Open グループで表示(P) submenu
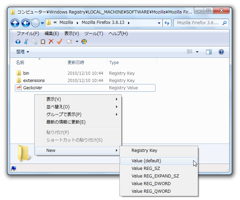Image resolution: width=240 pixels, height=200 pixels. pyautogui.click(x=78, y=115)
